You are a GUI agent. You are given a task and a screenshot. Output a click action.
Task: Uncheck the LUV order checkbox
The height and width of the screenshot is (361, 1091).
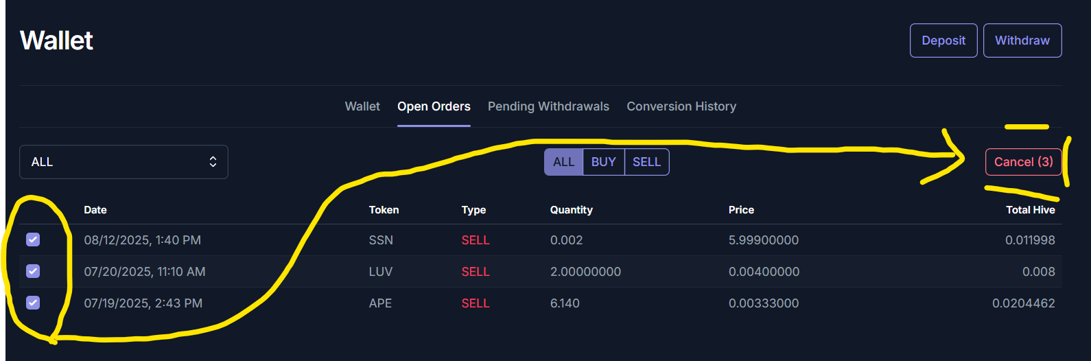(x=33, y=271)
